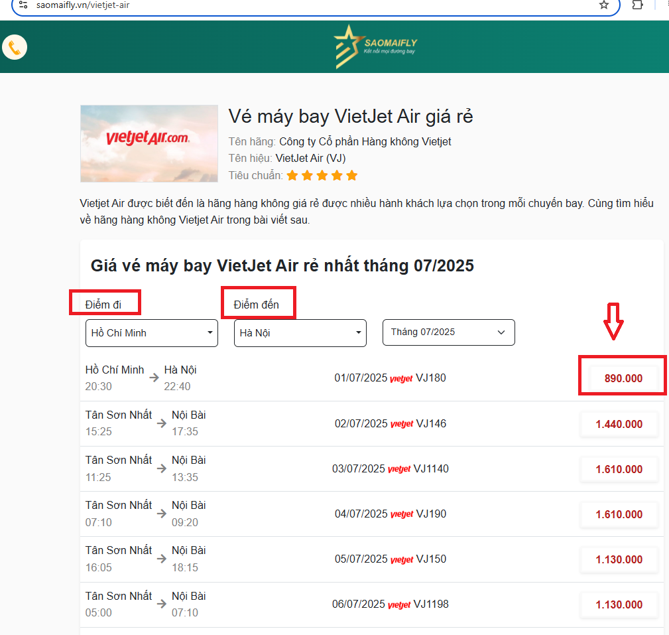The width and height of the screenshot is (669, 635).
Task: Open the Hà Nội destination dropdown
Action: point(300,333)
